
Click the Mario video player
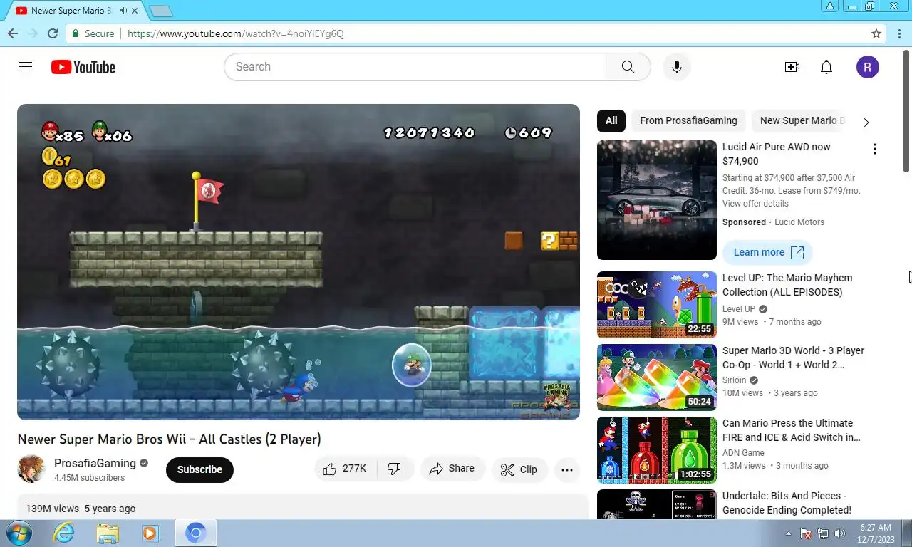299,262
